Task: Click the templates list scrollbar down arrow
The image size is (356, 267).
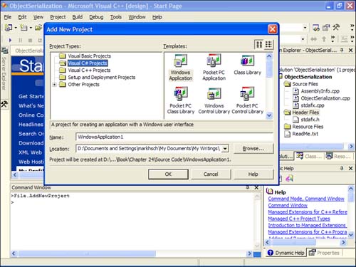Action: click(x=269, y=115)
